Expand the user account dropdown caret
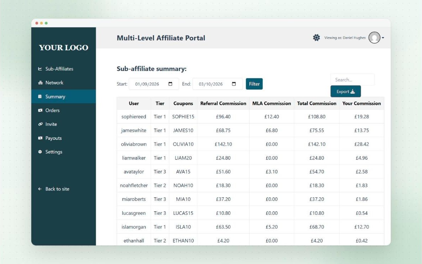The width and height of the screenshot is (422, 264). [x=383, y=38]
